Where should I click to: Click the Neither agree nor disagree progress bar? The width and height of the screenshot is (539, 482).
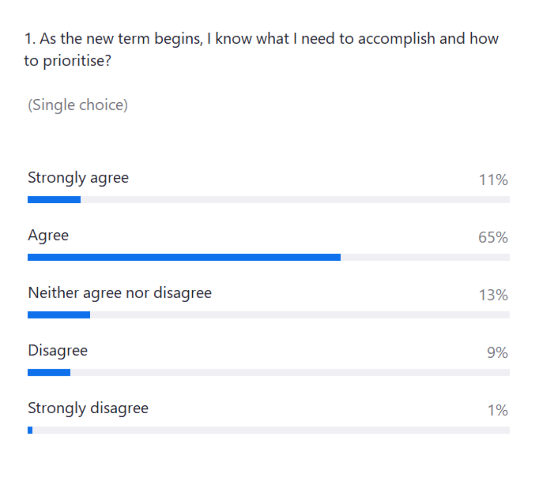click(59, 315)
